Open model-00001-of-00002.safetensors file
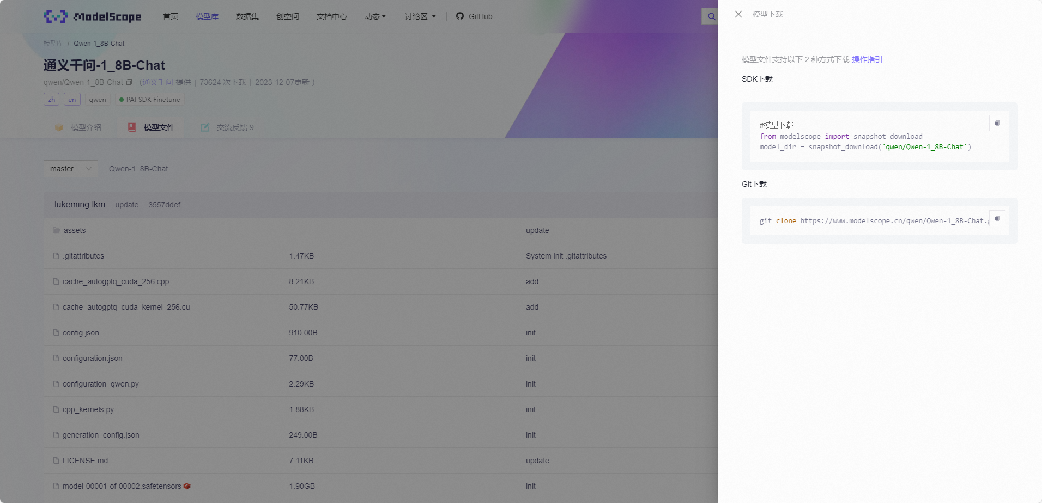This screenshot has width=1042, height=503. 122,486
